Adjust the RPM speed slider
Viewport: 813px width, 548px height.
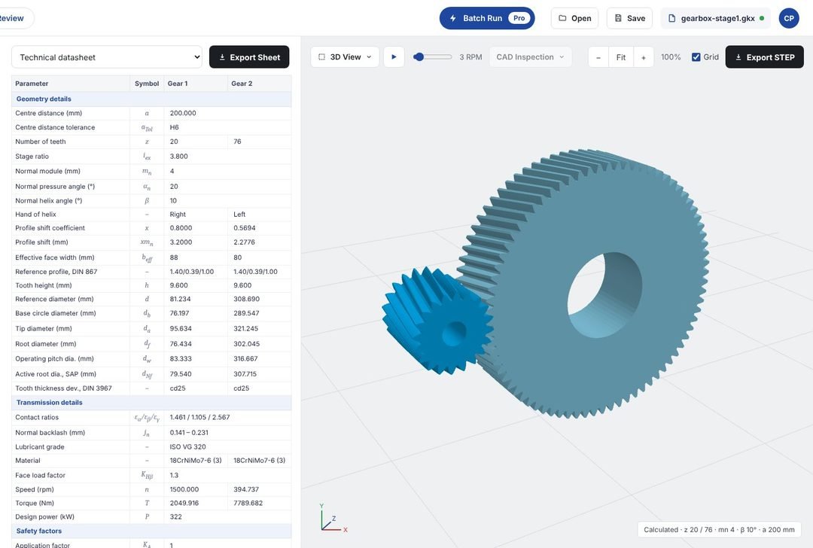pos(432,57)
